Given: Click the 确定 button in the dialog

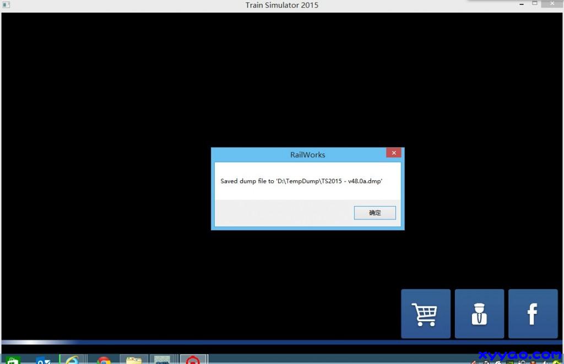Looking at the screenshot, I should pos(375,213).
